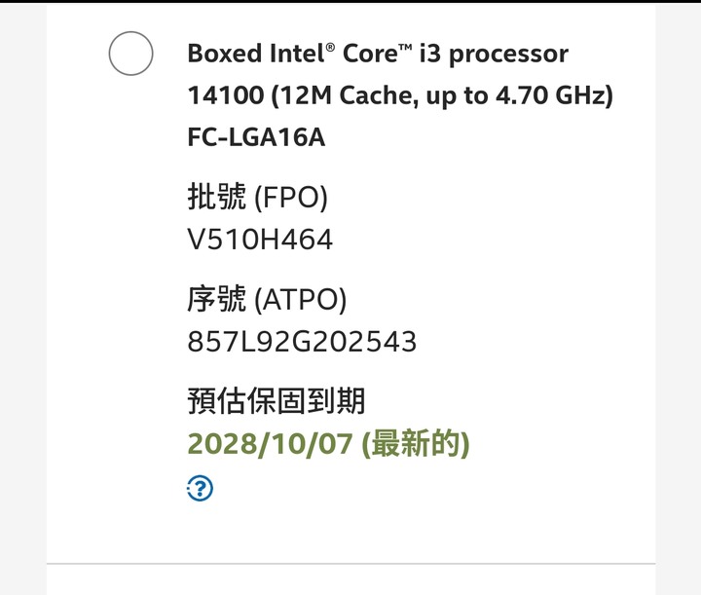Click the 序號 serial number label
Viewport: 701px width, 595px height.
217,298
